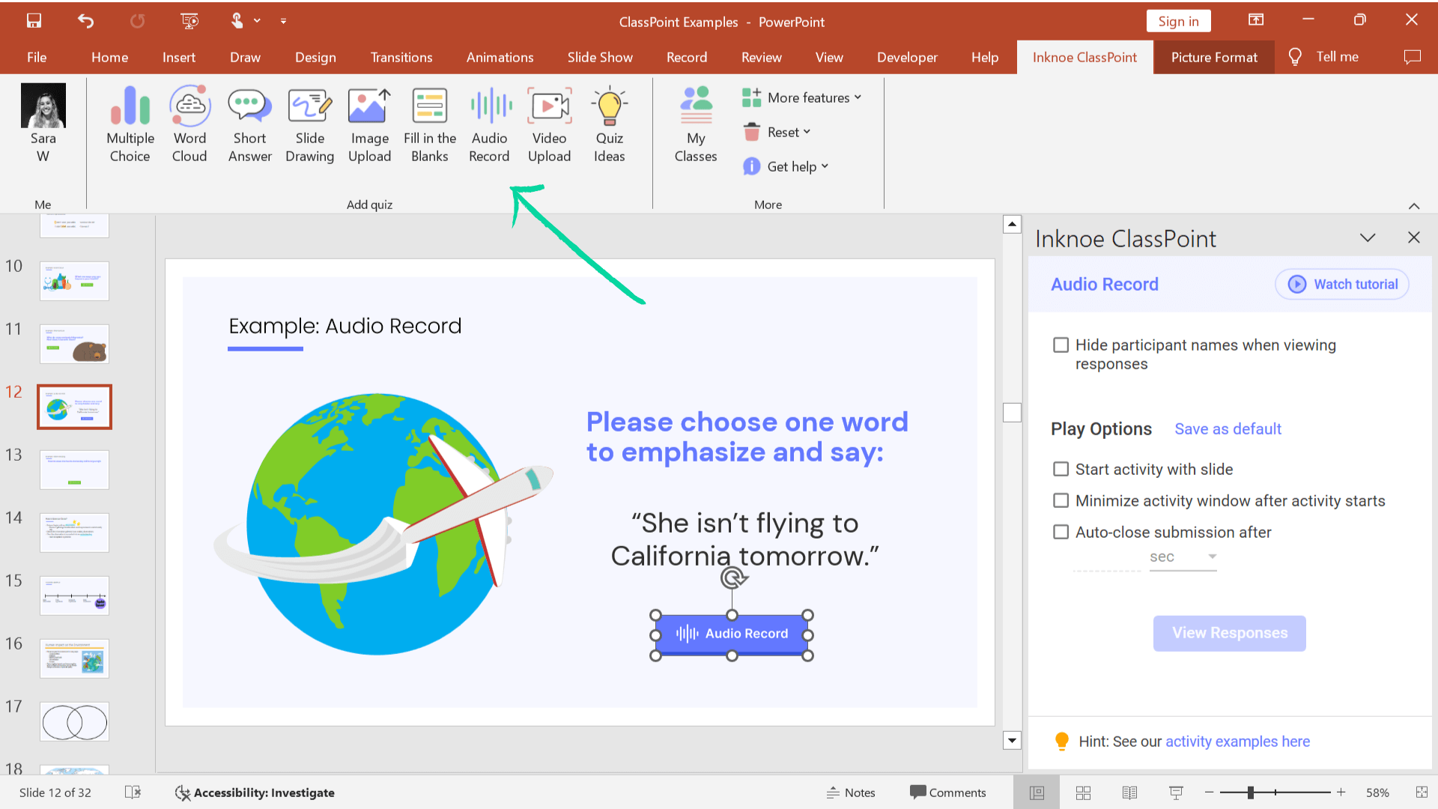Toggle Hide participant names checkbox

click(x=1062, y=345)
